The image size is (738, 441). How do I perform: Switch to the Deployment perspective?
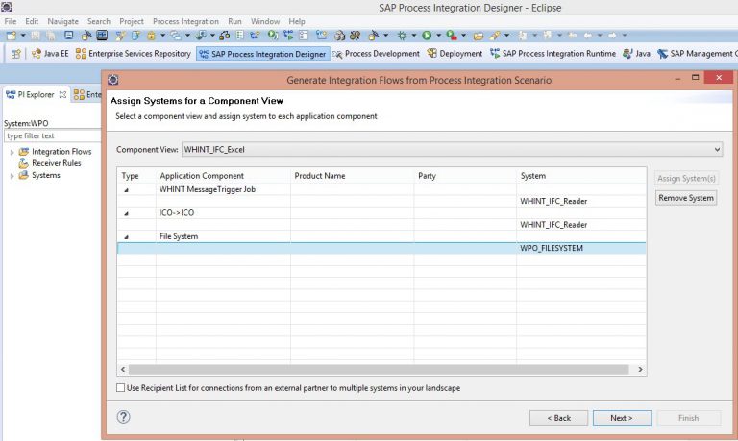[x=455, y=54]
